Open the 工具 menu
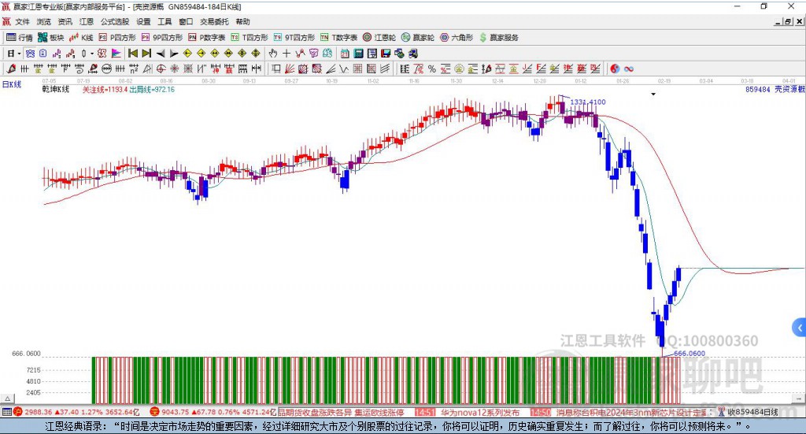806x434 pixels. click(165, 21)
